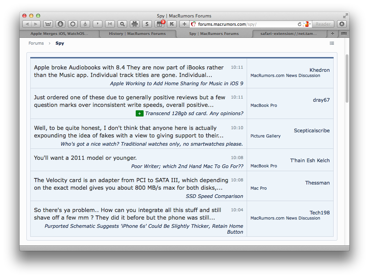
Task: Open user profile Tech198
Action: click(x=320, y=213)
